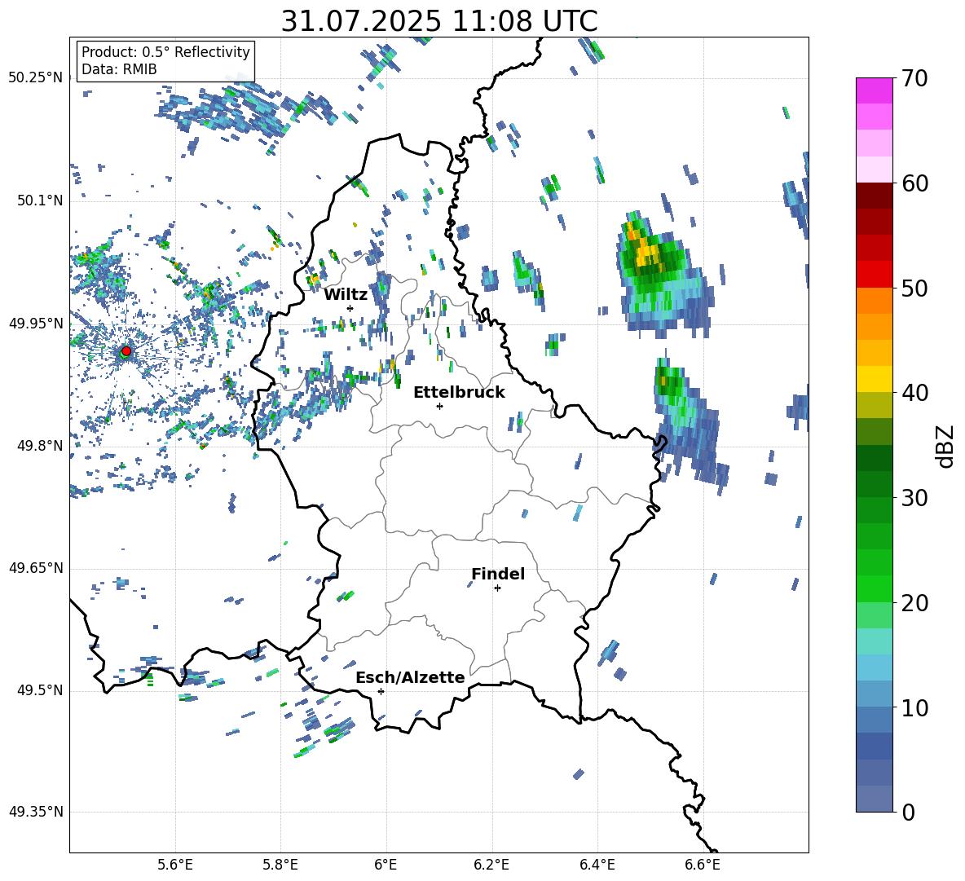Screen dimensions: 965x881
Task: Click the 49.65°N latitude label
Action: point(36,568)
